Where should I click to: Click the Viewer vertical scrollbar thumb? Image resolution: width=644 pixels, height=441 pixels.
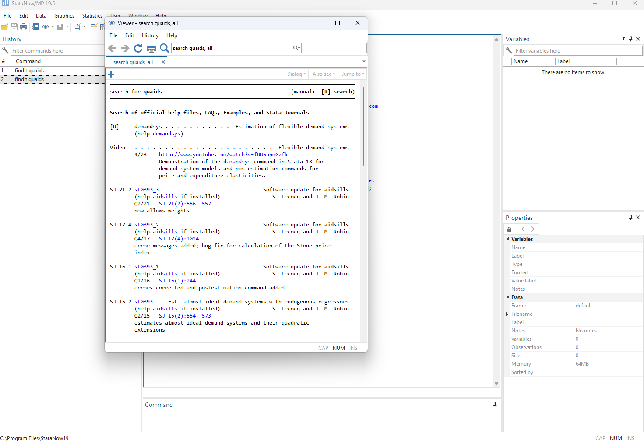pyautogui.click(x=363, y=126)
